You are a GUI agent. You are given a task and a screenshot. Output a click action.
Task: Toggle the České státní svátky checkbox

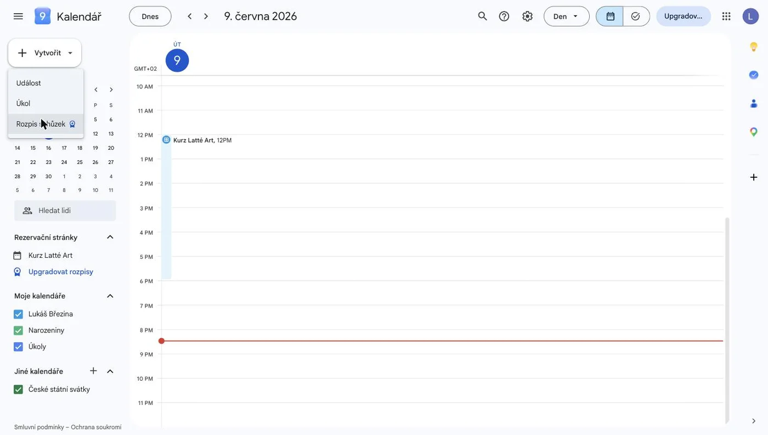pyautogui.click(x=18, y=389)
